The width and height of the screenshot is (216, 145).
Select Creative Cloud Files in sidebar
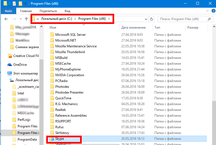pyautogui.click(x=26, y=56)
